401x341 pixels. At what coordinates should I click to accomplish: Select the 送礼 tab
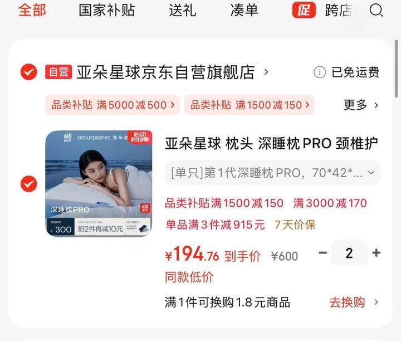[182, 11]
